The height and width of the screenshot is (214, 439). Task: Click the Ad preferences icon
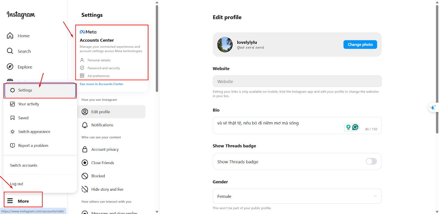tap(82, 76)
